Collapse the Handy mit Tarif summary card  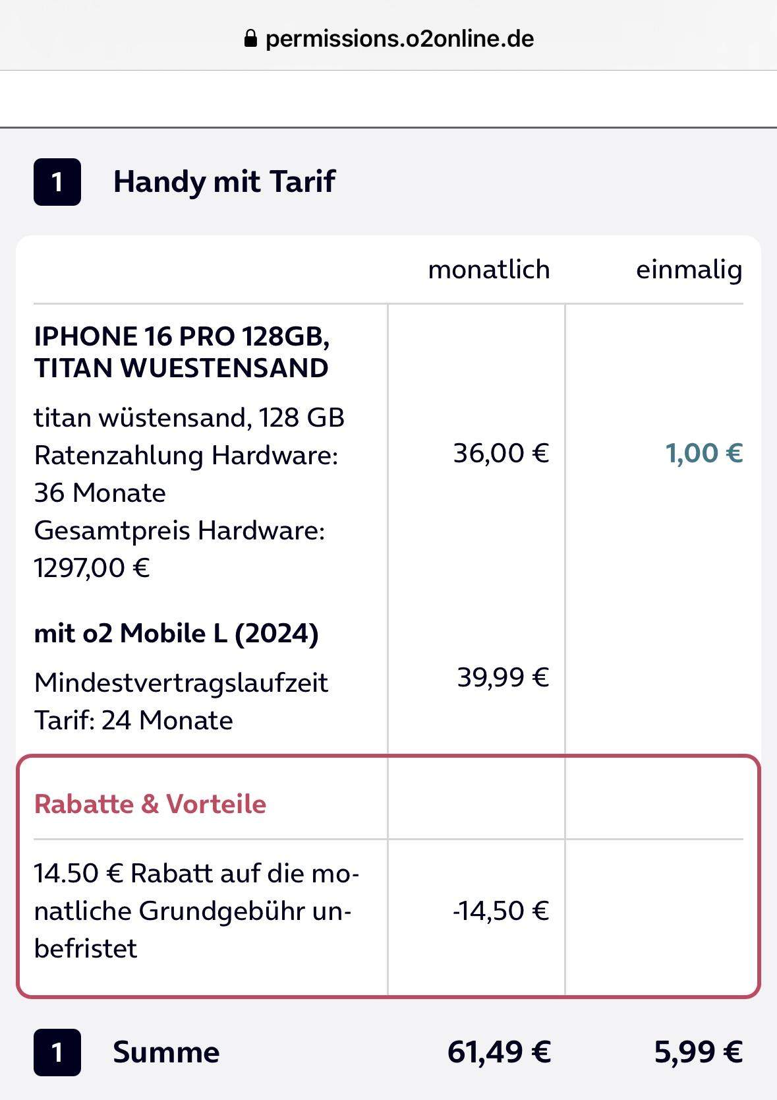[x=225, y=181]
